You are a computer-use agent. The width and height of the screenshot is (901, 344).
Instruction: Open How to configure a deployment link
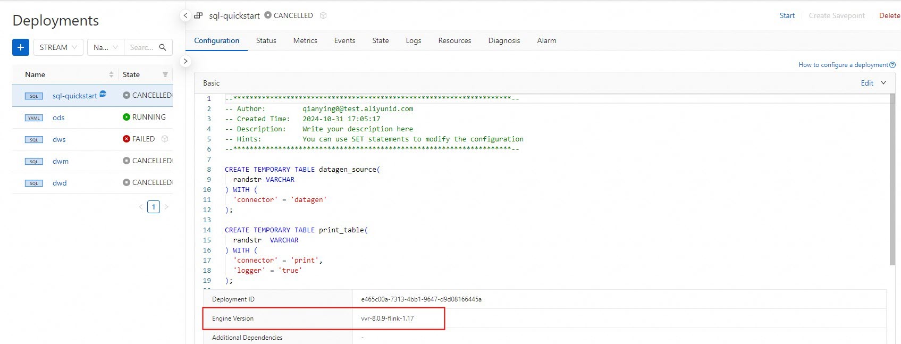point(847,65)
